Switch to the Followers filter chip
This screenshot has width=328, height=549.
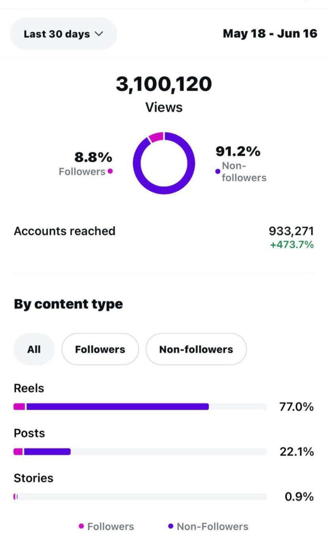100,349
